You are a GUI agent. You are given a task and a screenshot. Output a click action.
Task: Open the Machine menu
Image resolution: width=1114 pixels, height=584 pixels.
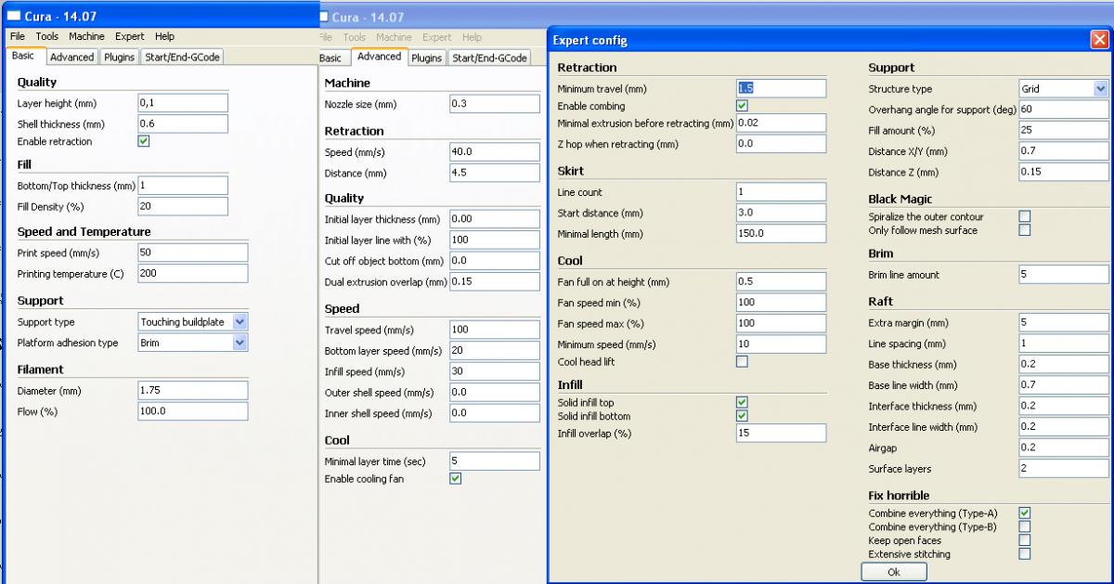[x=86, y=36]
